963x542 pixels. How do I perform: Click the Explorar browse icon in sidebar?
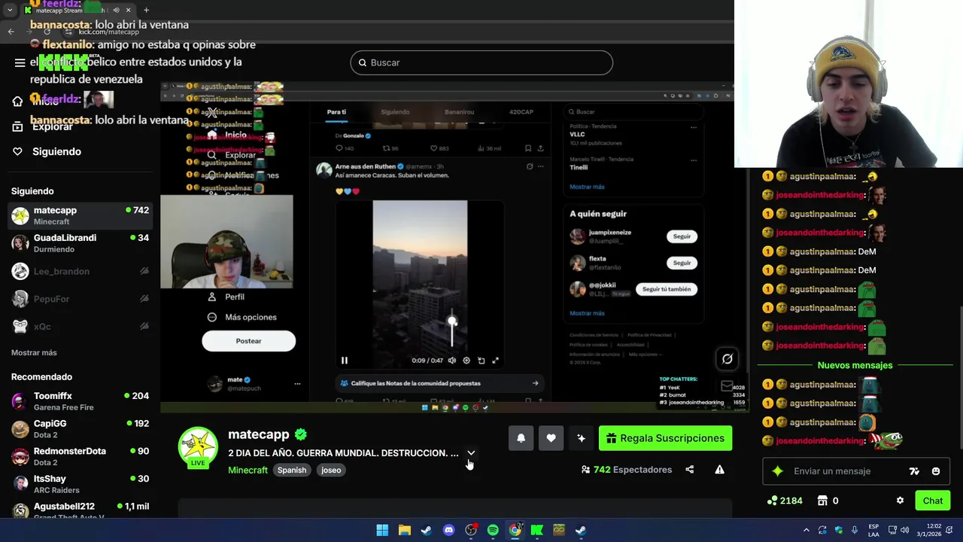[18, 126]
